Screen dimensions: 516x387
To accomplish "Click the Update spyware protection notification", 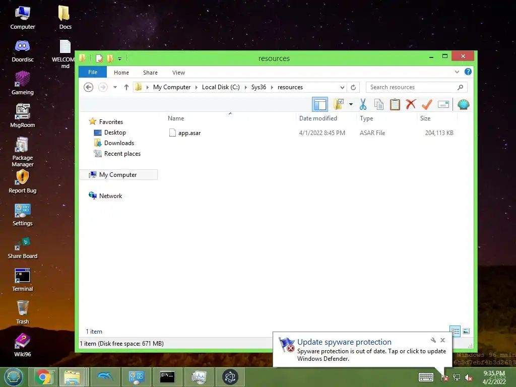I will pyautogui.click(x=363, y=350).
